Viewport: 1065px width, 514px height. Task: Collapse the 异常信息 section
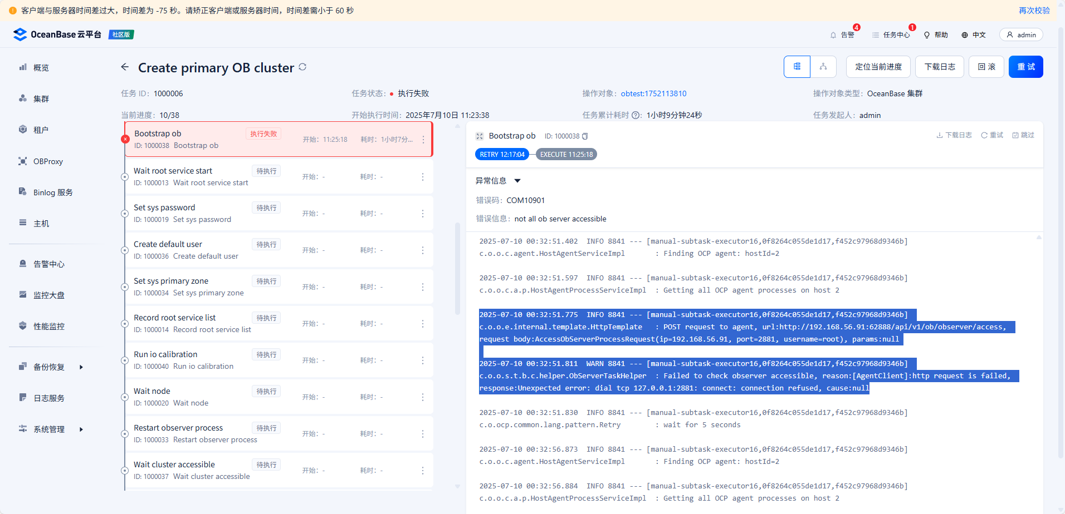click(x=517, y=181)
